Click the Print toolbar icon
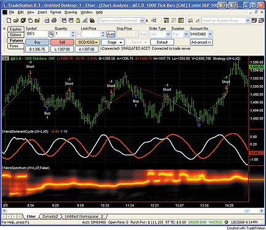This screenshot has height=230, width=266. pyautogui.click(x=54, y=20)
